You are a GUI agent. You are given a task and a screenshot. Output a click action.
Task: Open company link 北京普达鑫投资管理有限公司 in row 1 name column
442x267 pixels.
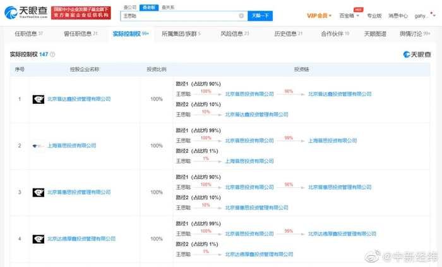click(79, 99)
